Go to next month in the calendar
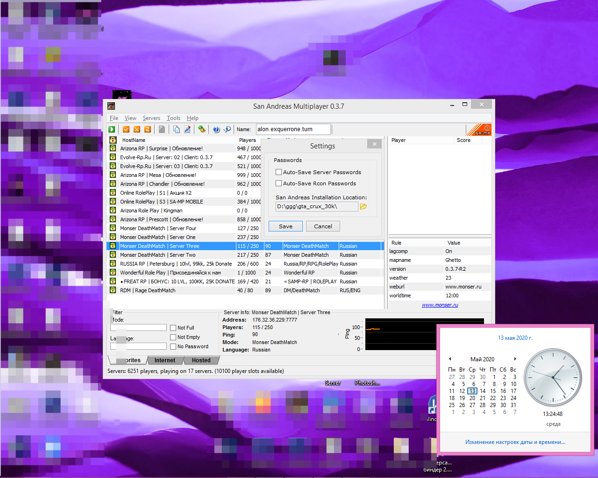 [x=515, y=359]
